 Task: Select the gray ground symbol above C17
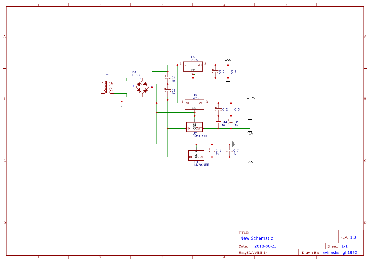233,144
